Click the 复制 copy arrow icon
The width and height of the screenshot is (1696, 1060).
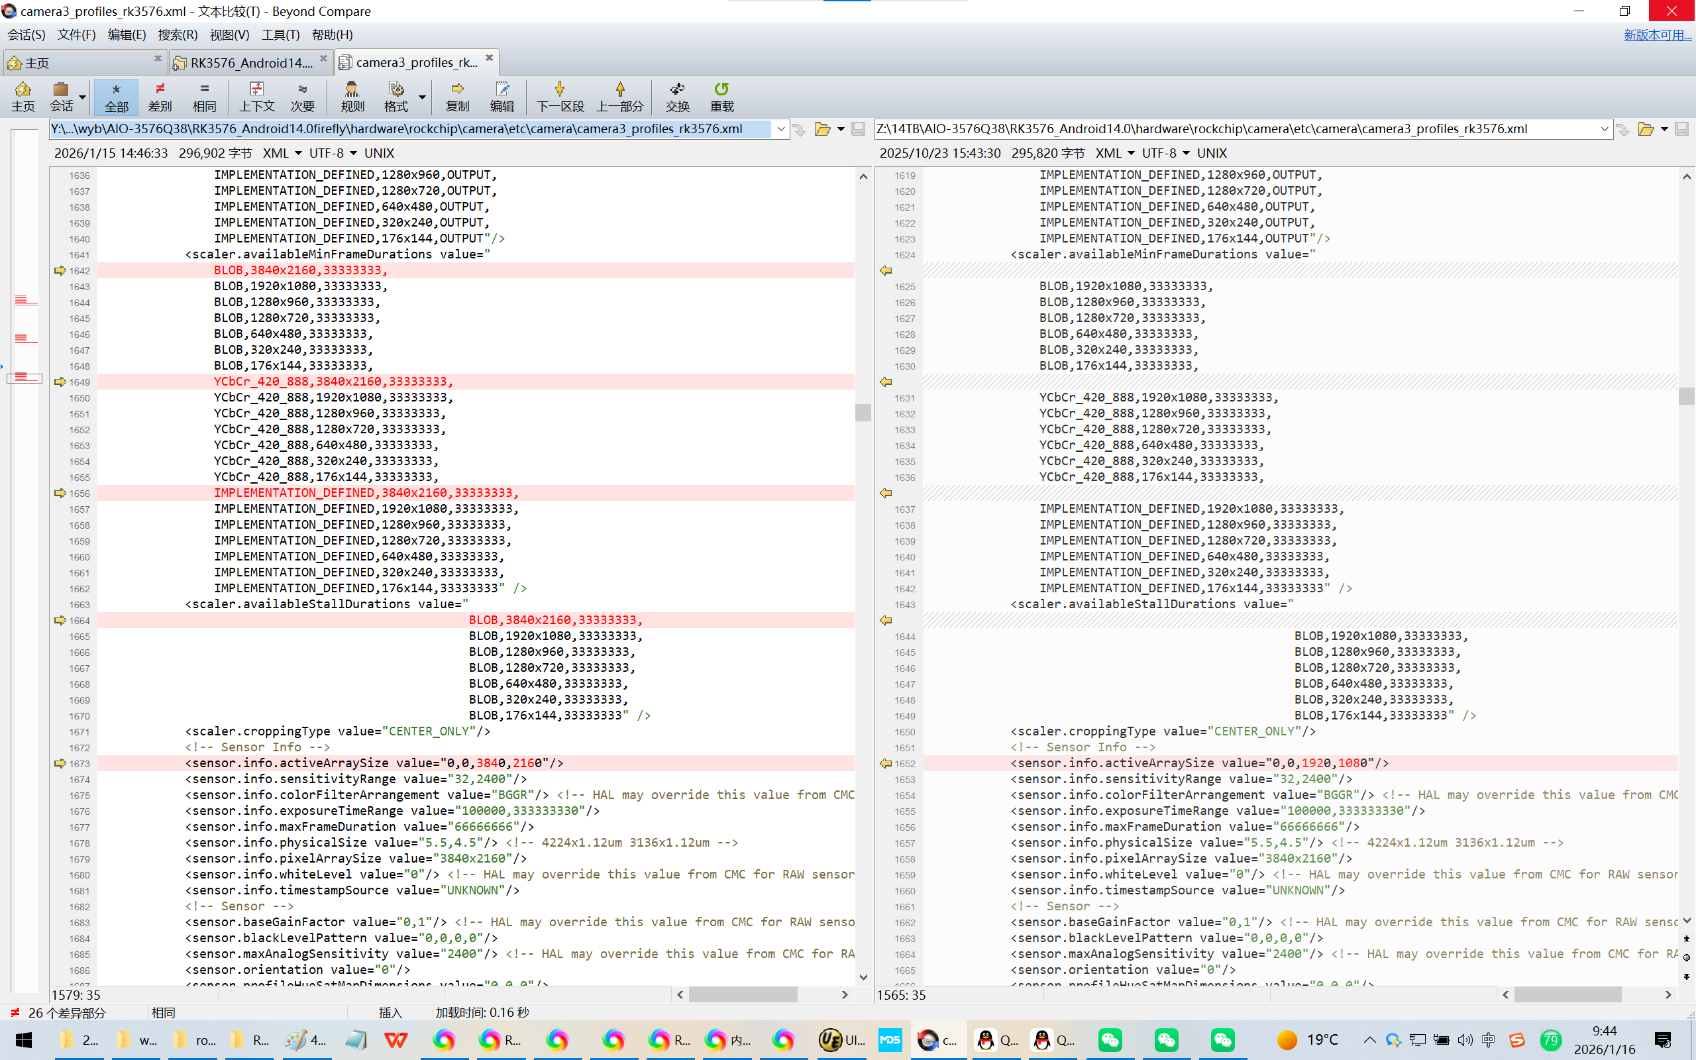[457, 96]
